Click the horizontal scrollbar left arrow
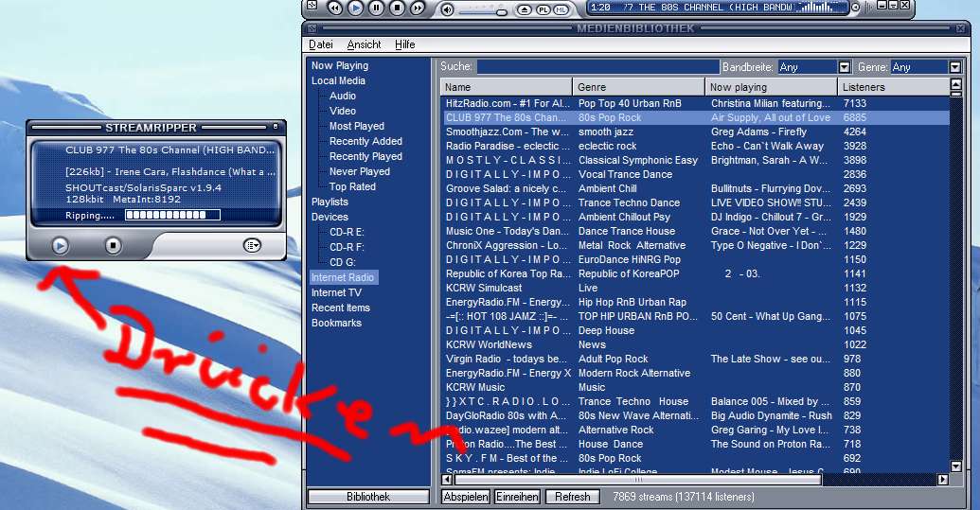 (x=447, y=480)
